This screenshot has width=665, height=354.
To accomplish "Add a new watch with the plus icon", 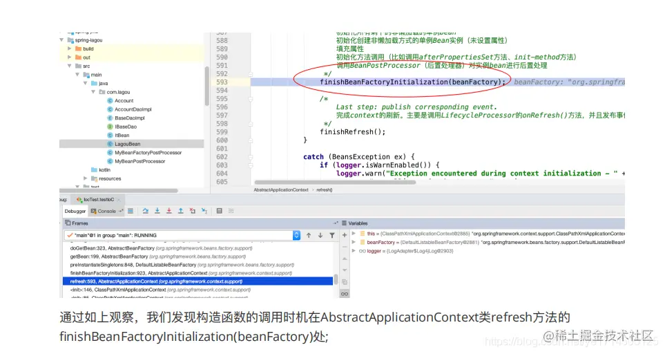I will click(x=345, y=234).
